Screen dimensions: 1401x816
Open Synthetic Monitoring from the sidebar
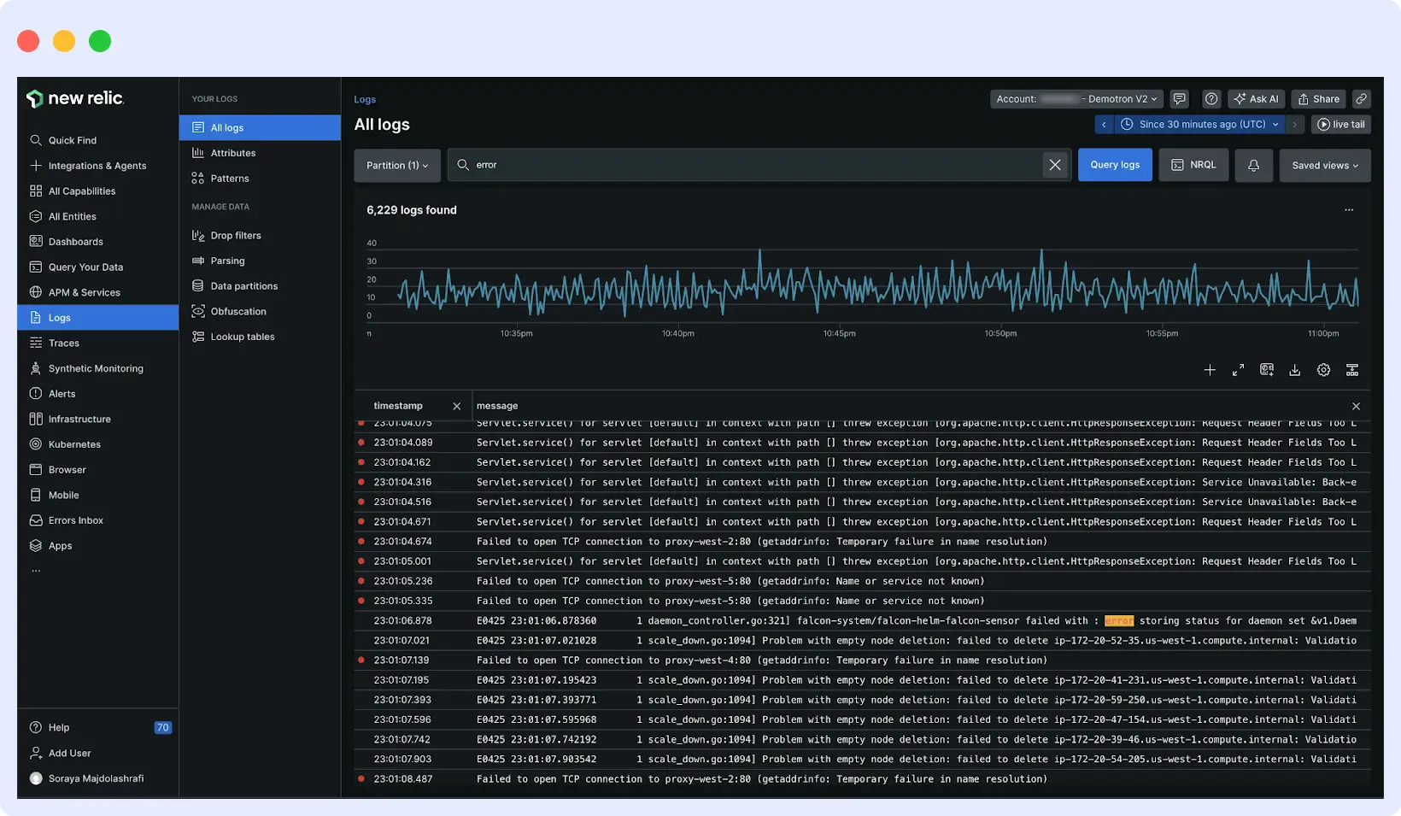pos(96,367)
